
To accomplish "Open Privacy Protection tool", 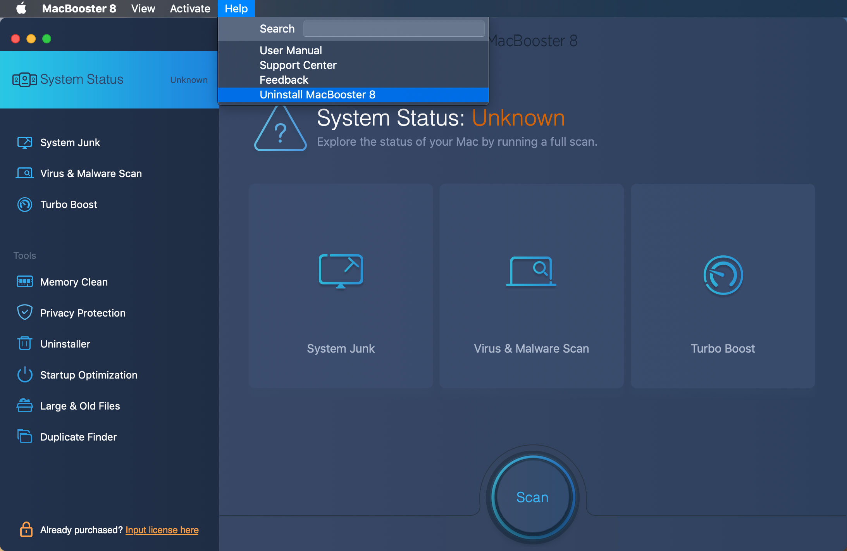I will pyautogui.click(x=83, y=313).
